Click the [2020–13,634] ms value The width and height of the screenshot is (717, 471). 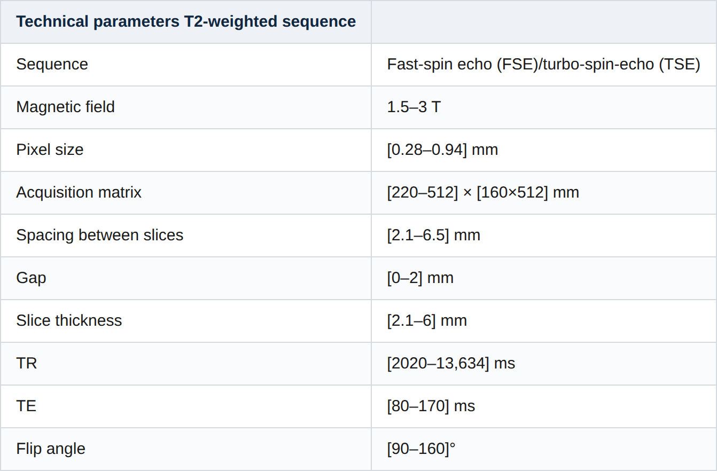click(451, 363)
